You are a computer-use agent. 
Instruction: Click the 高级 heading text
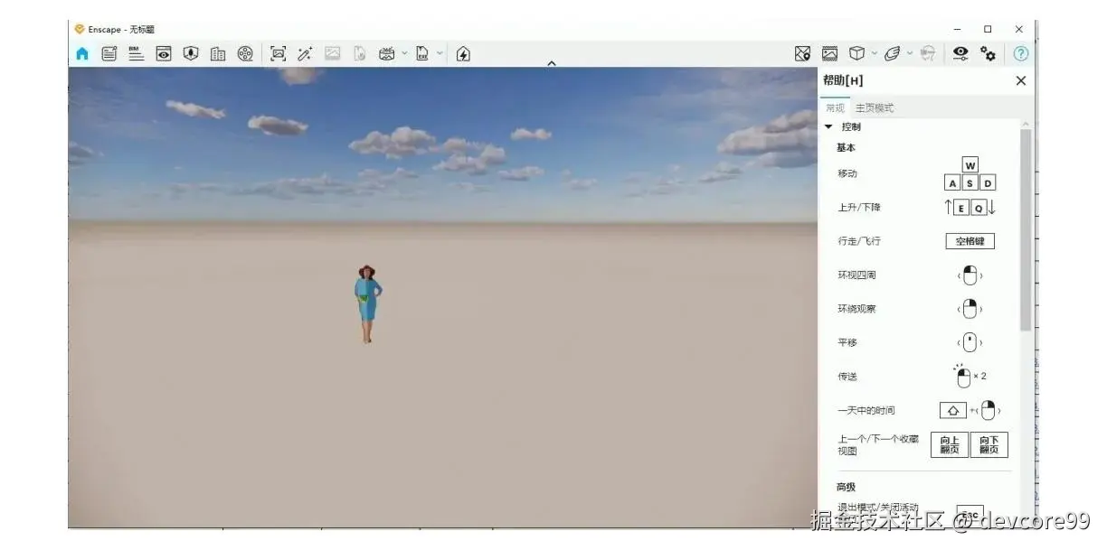(846, 487)
